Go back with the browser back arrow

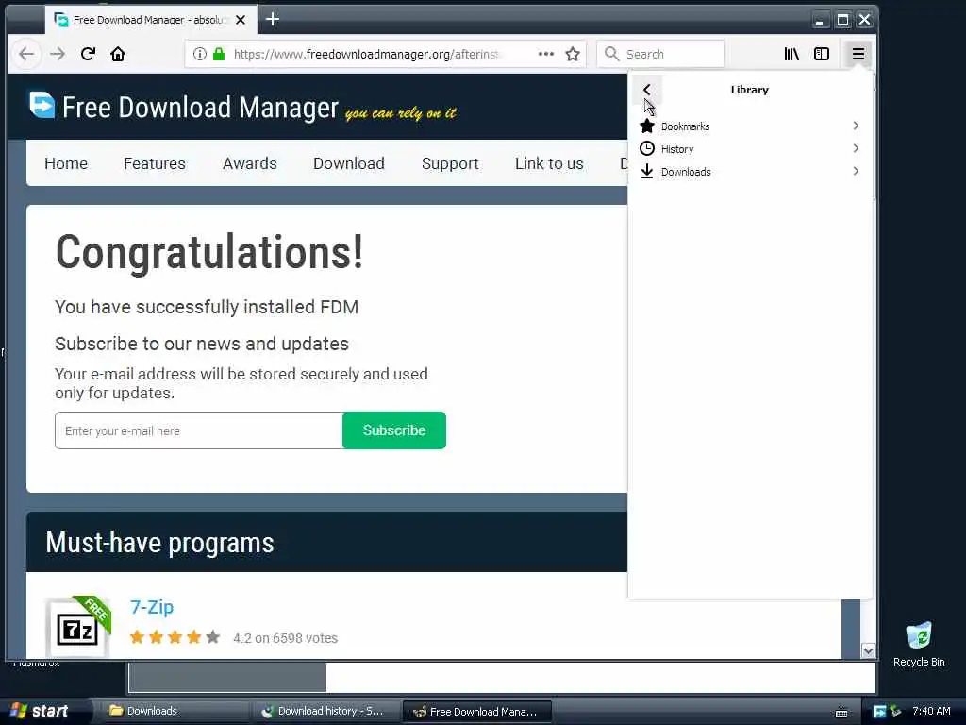[x=26, y=54]
